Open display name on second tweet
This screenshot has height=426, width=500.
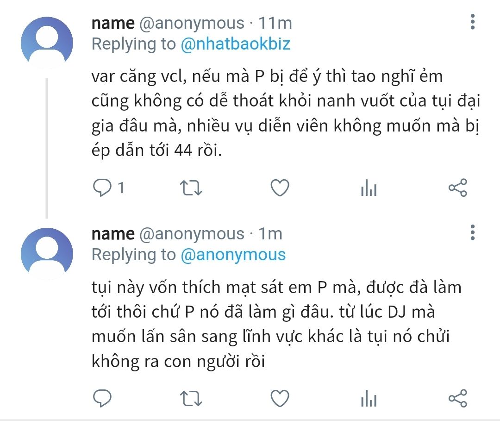pos(113,234)
